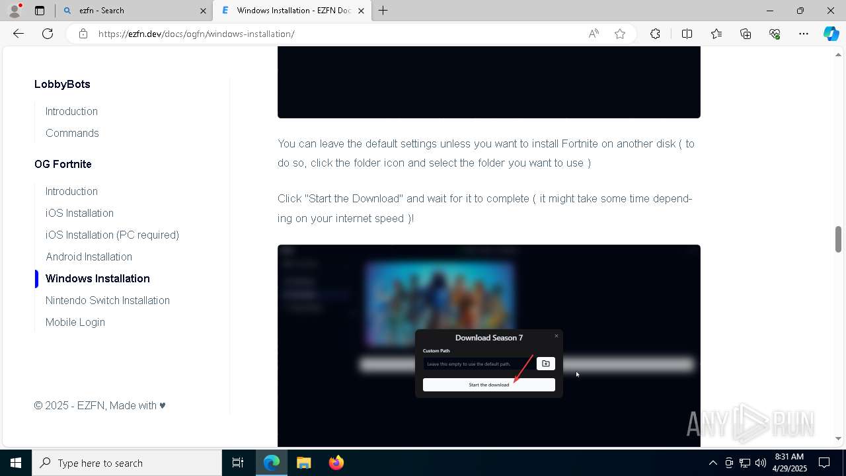Toggle split screen view
This screenshot has width=846, height=476.
tap(687, 34)
